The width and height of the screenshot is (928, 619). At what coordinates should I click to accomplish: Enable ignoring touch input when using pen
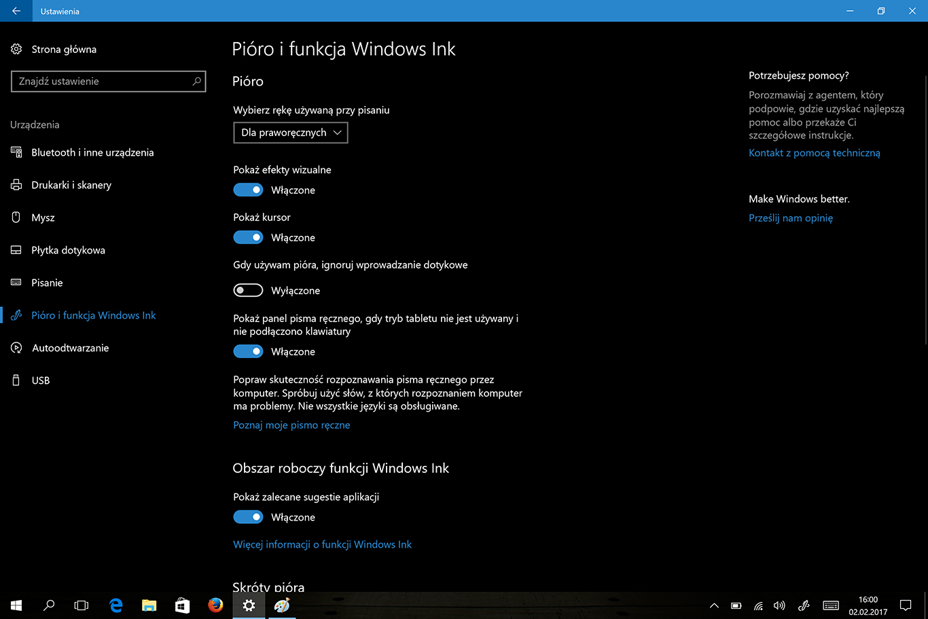coord(248,290)
